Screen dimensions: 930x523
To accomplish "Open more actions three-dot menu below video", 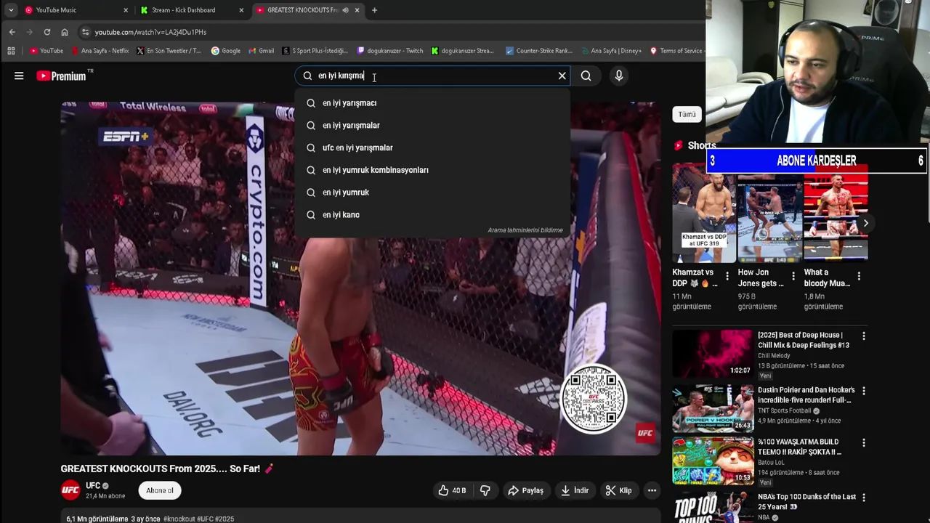I will [652, 490].
